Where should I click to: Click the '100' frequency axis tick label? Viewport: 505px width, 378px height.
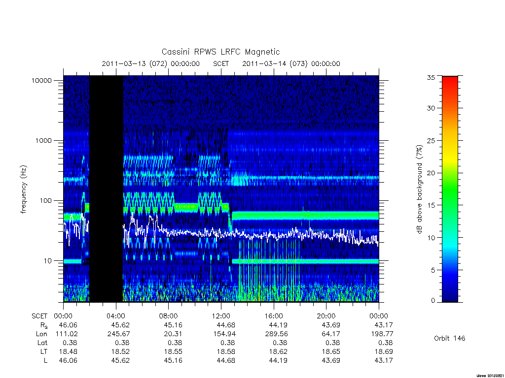46,201
